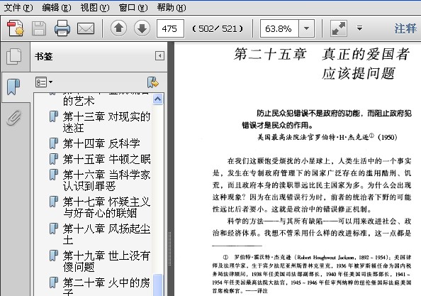
Task: Select bookmark 第十四章 反科学
Action: 101,143
